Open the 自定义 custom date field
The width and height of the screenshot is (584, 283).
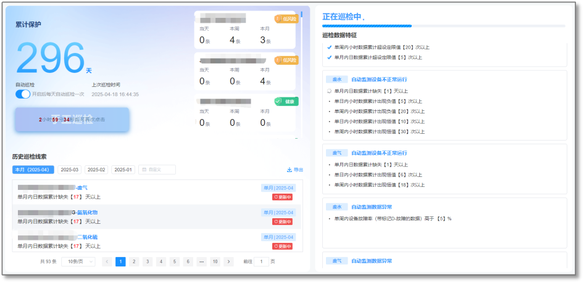pos(157,170)
